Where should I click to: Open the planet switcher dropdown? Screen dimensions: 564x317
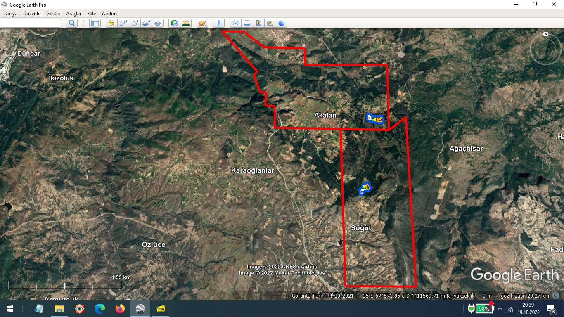[x=202, y=23]
